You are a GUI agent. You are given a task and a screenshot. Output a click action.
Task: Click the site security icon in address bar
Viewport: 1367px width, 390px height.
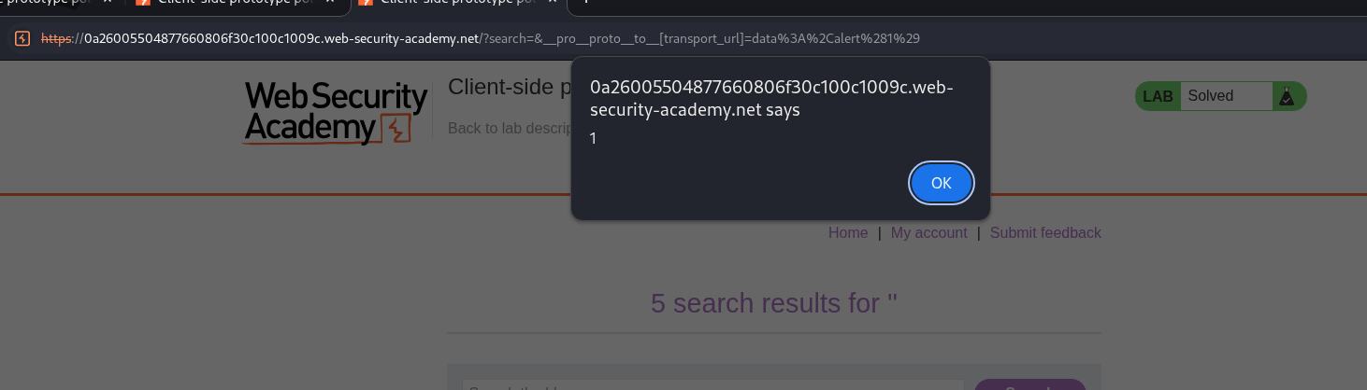[x=22, y=38]
